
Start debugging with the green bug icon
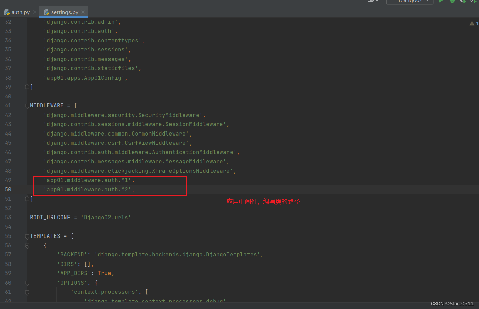[452, 1]
